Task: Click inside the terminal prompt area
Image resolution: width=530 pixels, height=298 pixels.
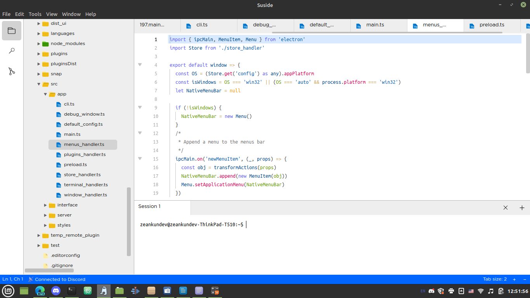Action: click(272, 224)
